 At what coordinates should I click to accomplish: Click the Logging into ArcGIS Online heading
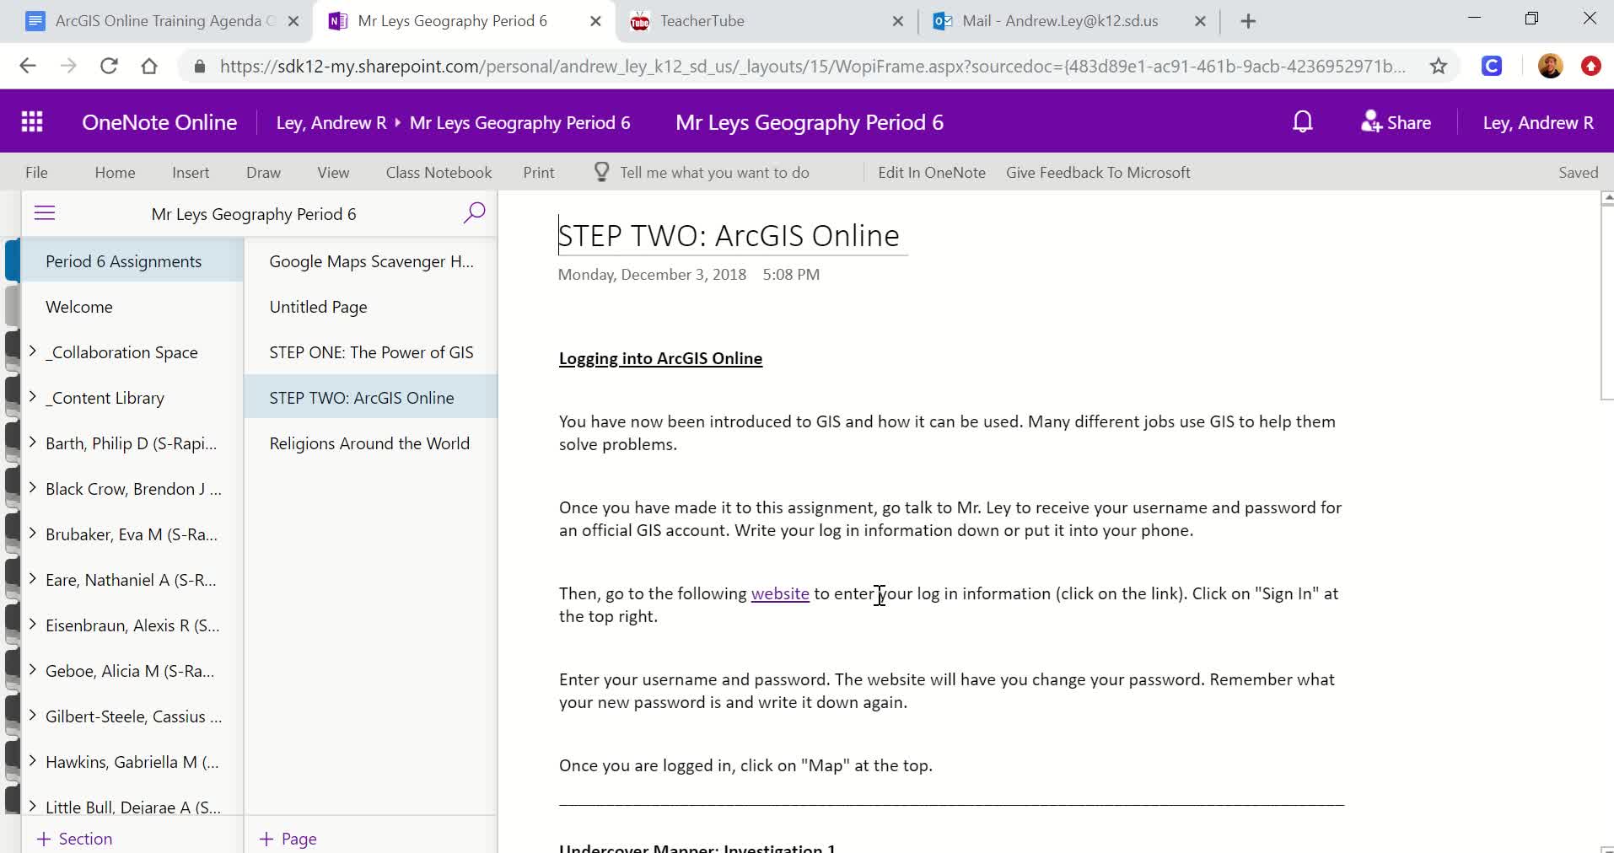(x=660, y=358)
